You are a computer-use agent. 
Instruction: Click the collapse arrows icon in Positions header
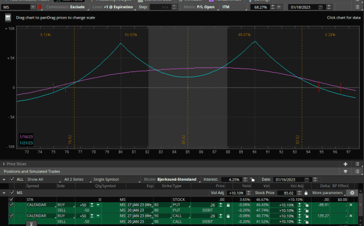point(345,171)
